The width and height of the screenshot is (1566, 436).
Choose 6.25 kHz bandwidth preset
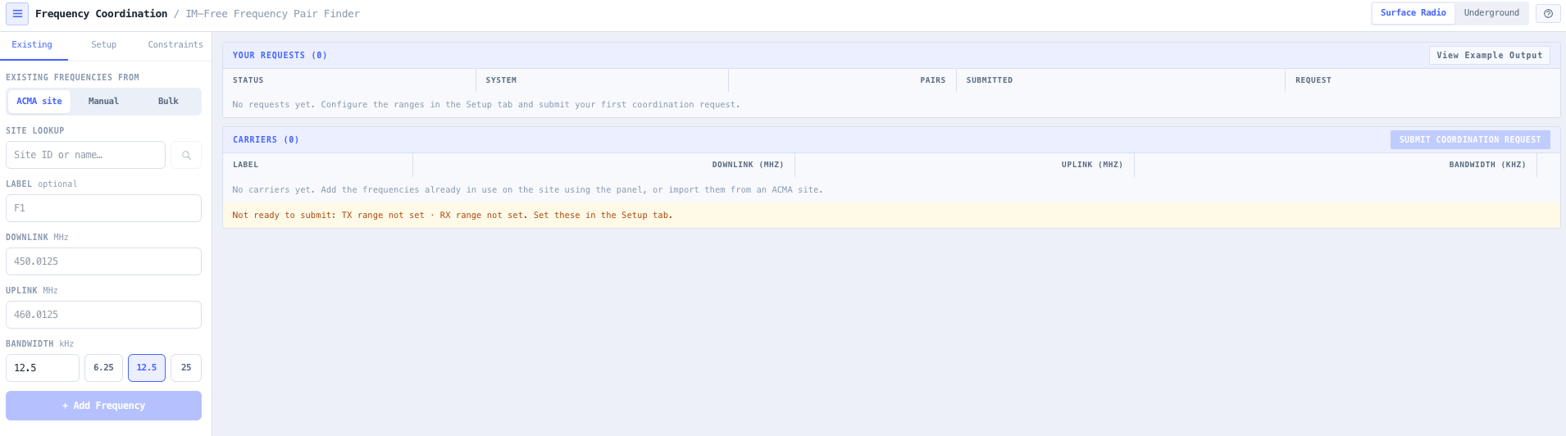(103, 368)
